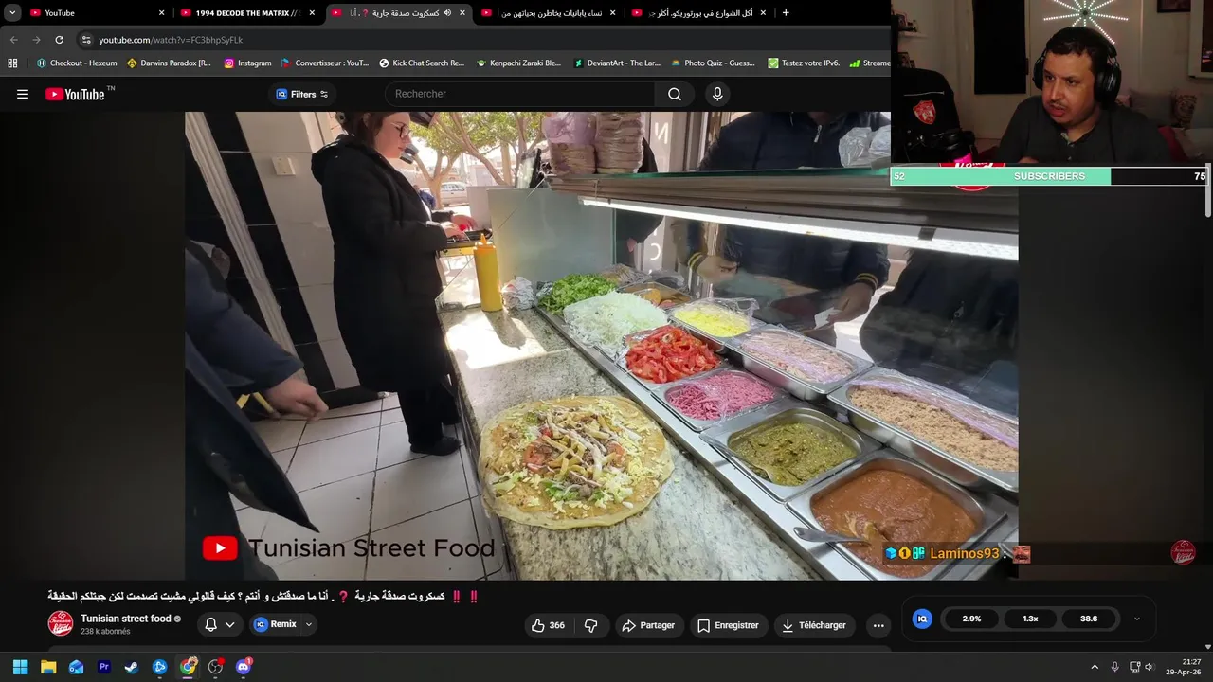Open Convertisseur YouT... bookmark
Image resolution: width=1213 pixels, height=682 pixels.
point(325,63)
